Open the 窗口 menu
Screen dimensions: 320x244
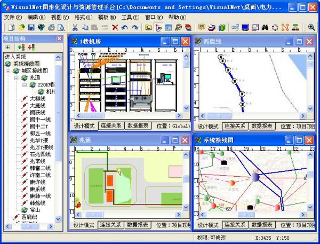(154, 18)
